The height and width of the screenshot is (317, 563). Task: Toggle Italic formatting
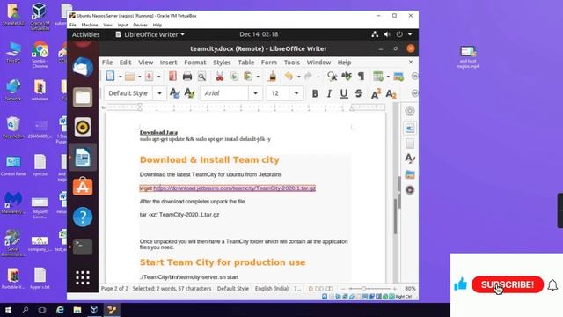329,93
